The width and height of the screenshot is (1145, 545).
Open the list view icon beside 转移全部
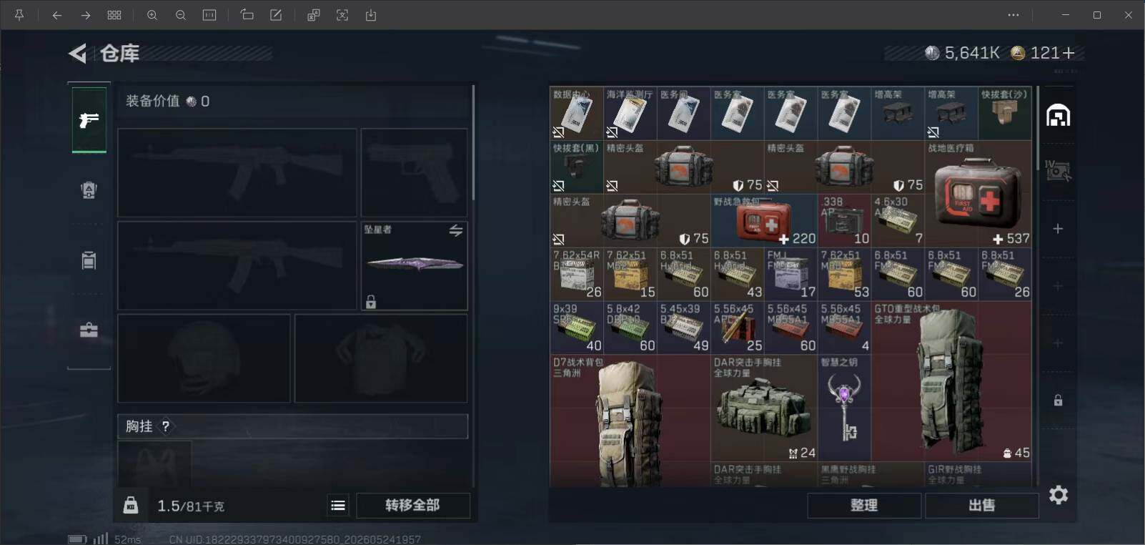point(338,505)
